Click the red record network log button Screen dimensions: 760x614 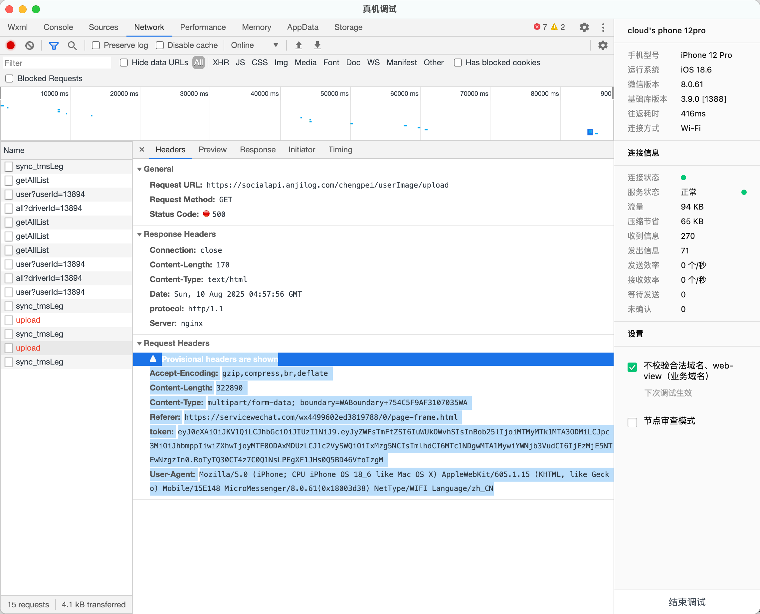point(11,45)
